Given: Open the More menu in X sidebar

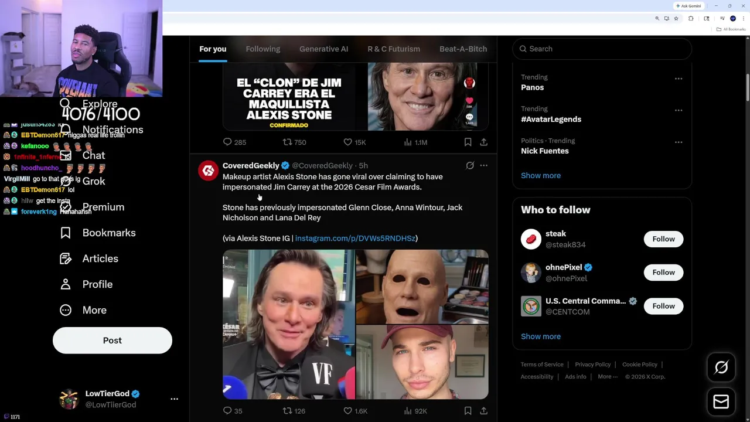Looking at the screenshot, I should (83, 310).
